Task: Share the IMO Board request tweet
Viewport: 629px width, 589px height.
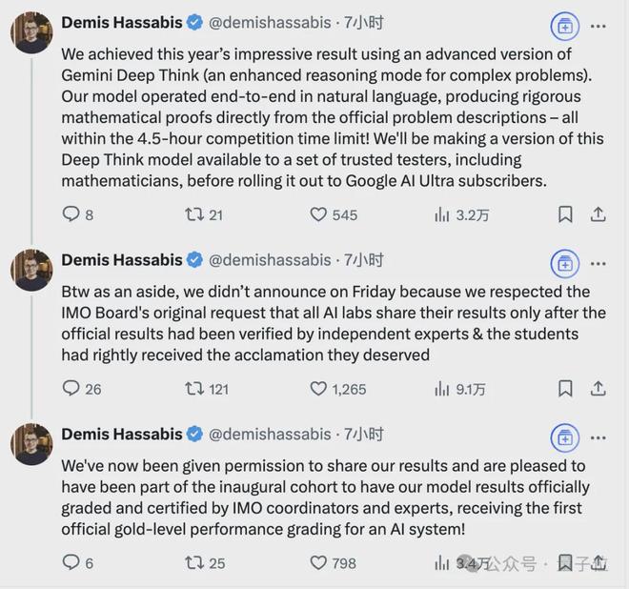Action: coord(599,388)
